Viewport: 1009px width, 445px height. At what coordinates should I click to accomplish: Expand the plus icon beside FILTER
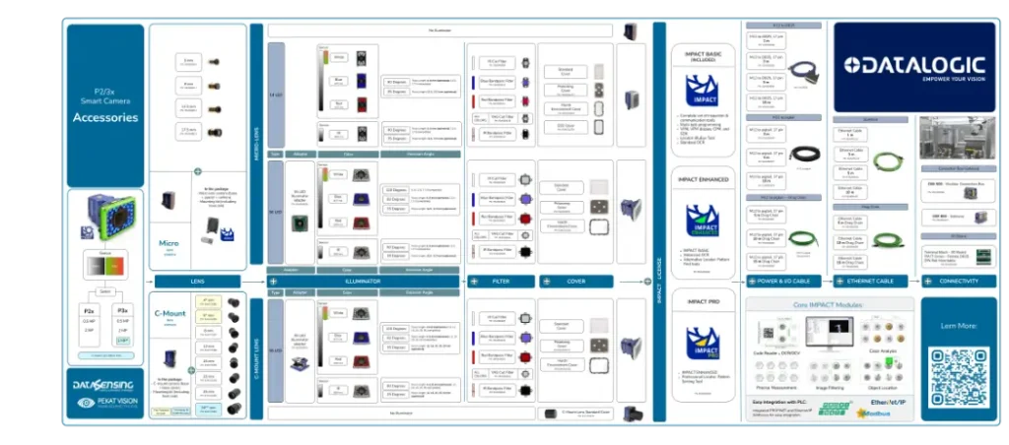point(474,282)
